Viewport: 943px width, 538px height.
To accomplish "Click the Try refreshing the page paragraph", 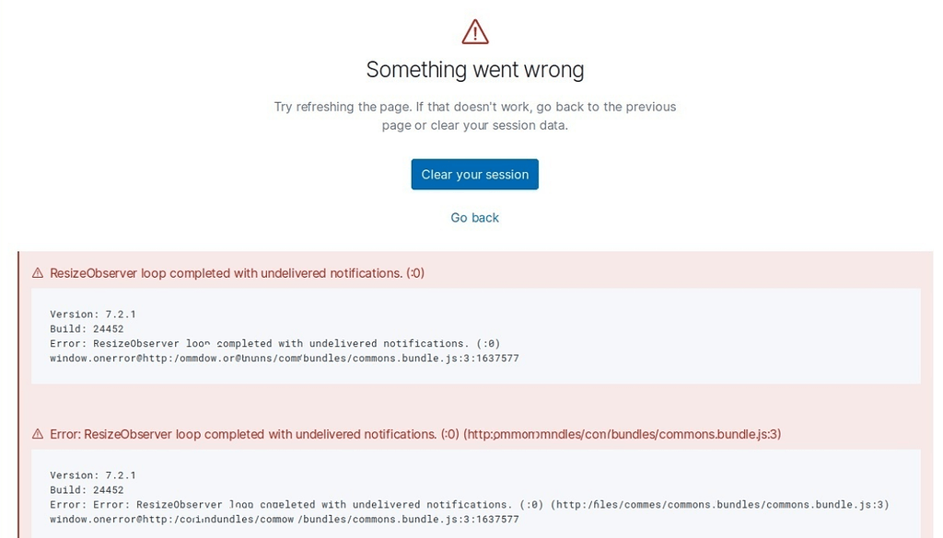I will click(x=474, y=116).
